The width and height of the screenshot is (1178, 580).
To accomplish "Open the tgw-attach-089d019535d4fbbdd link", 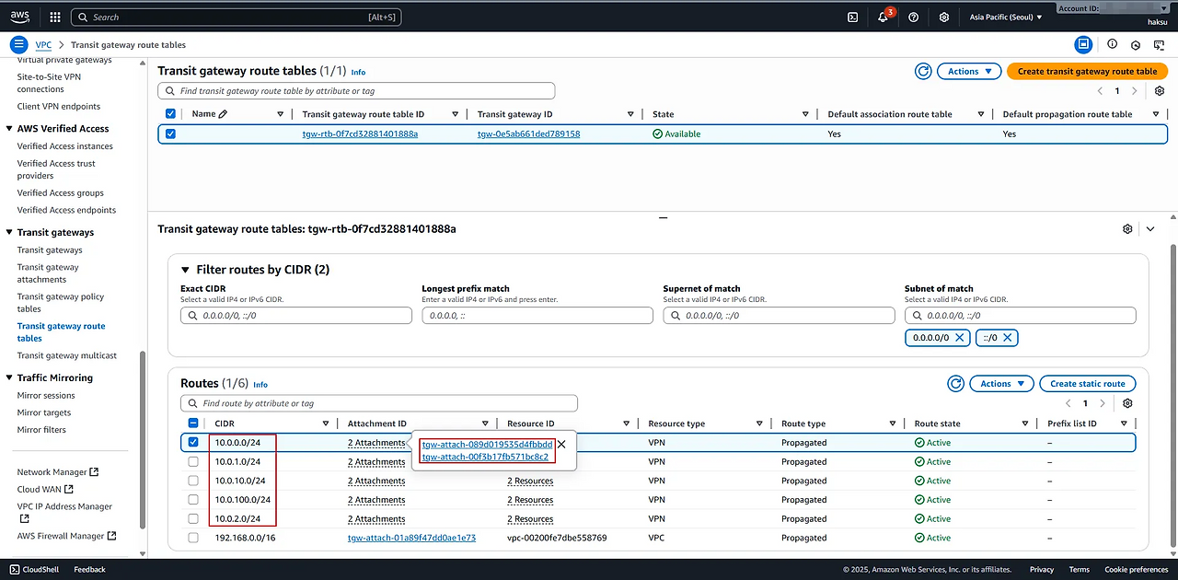I will click(487, 444).
